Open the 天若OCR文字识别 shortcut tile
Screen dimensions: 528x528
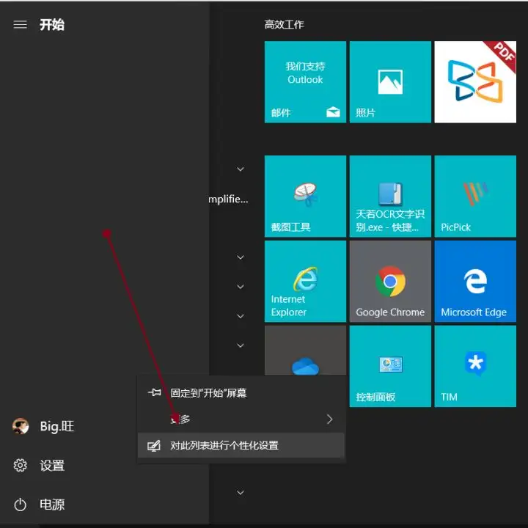click(390, 196)
